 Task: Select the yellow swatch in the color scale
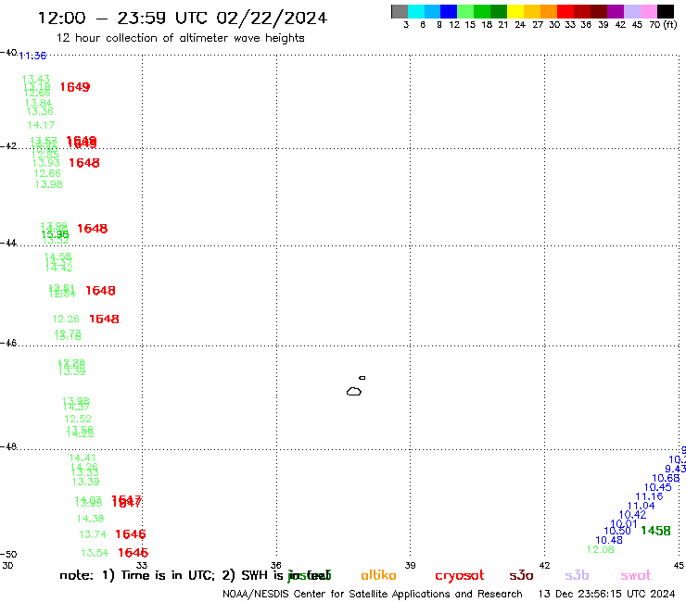click(515, 11)
